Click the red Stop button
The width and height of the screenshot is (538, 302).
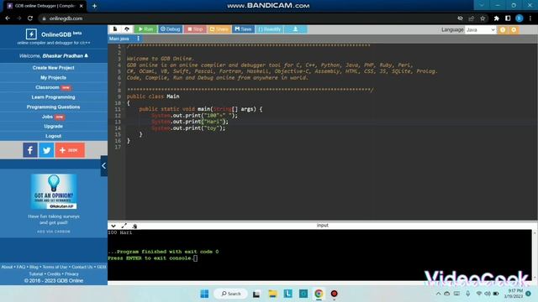pyautogui.click(x=195, y=29)
